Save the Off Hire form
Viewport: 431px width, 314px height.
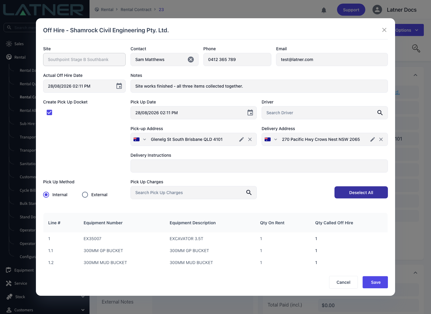point(375,282)
